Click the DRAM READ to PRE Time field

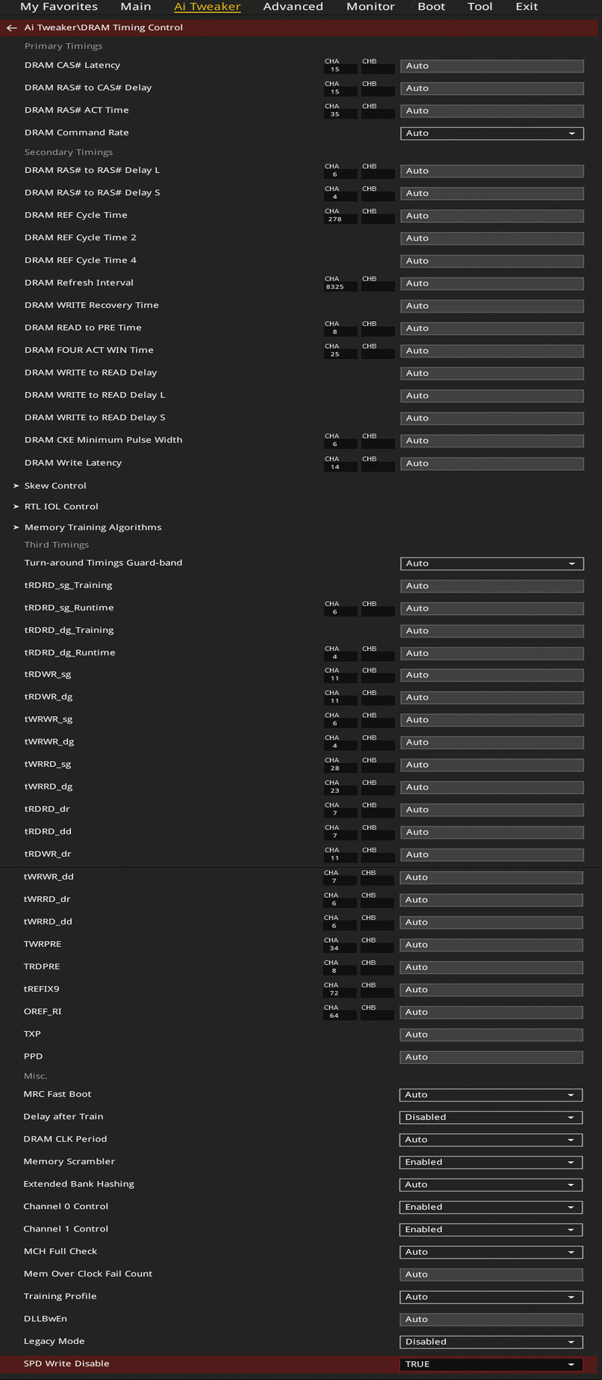[492, 329]
